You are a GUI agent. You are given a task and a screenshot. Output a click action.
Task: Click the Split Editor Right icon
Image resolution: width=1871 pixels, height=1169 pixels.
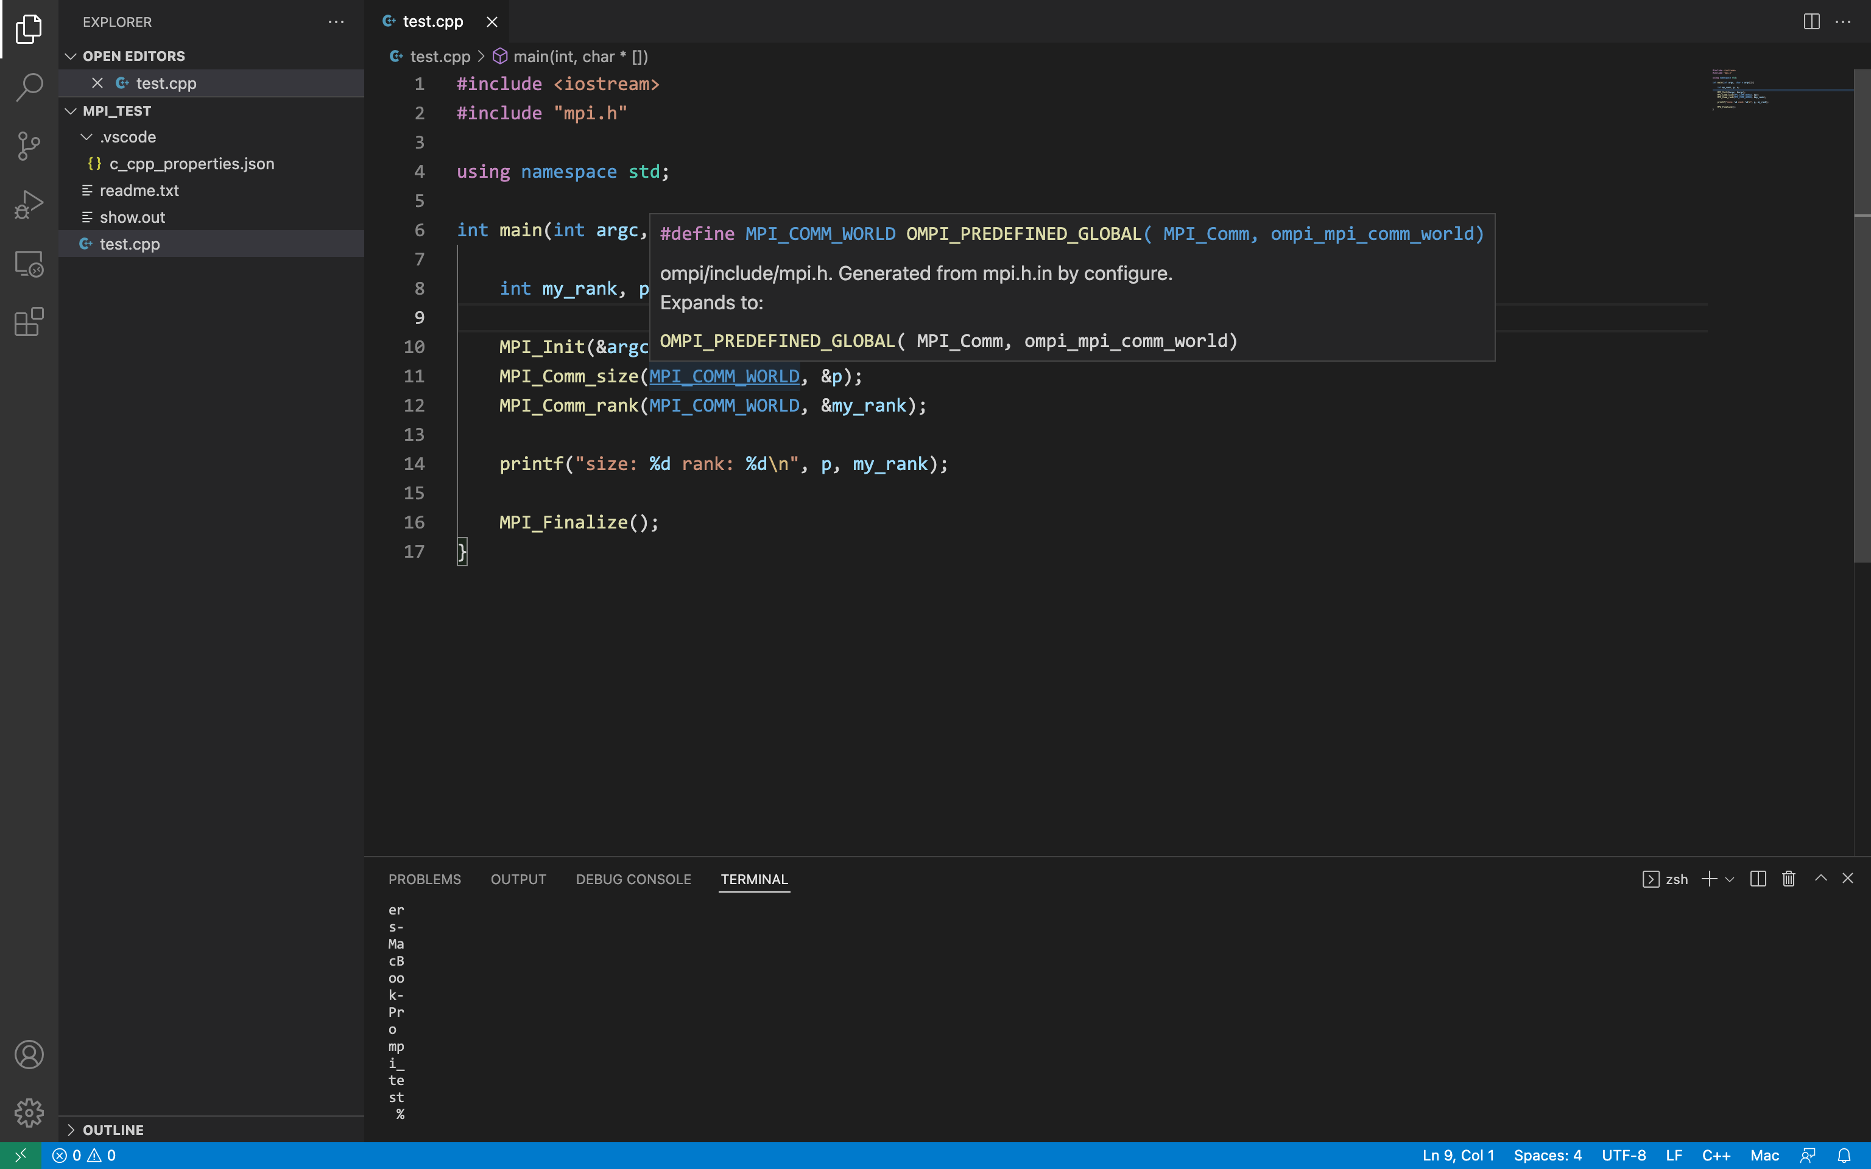(x=1811, y=22)
